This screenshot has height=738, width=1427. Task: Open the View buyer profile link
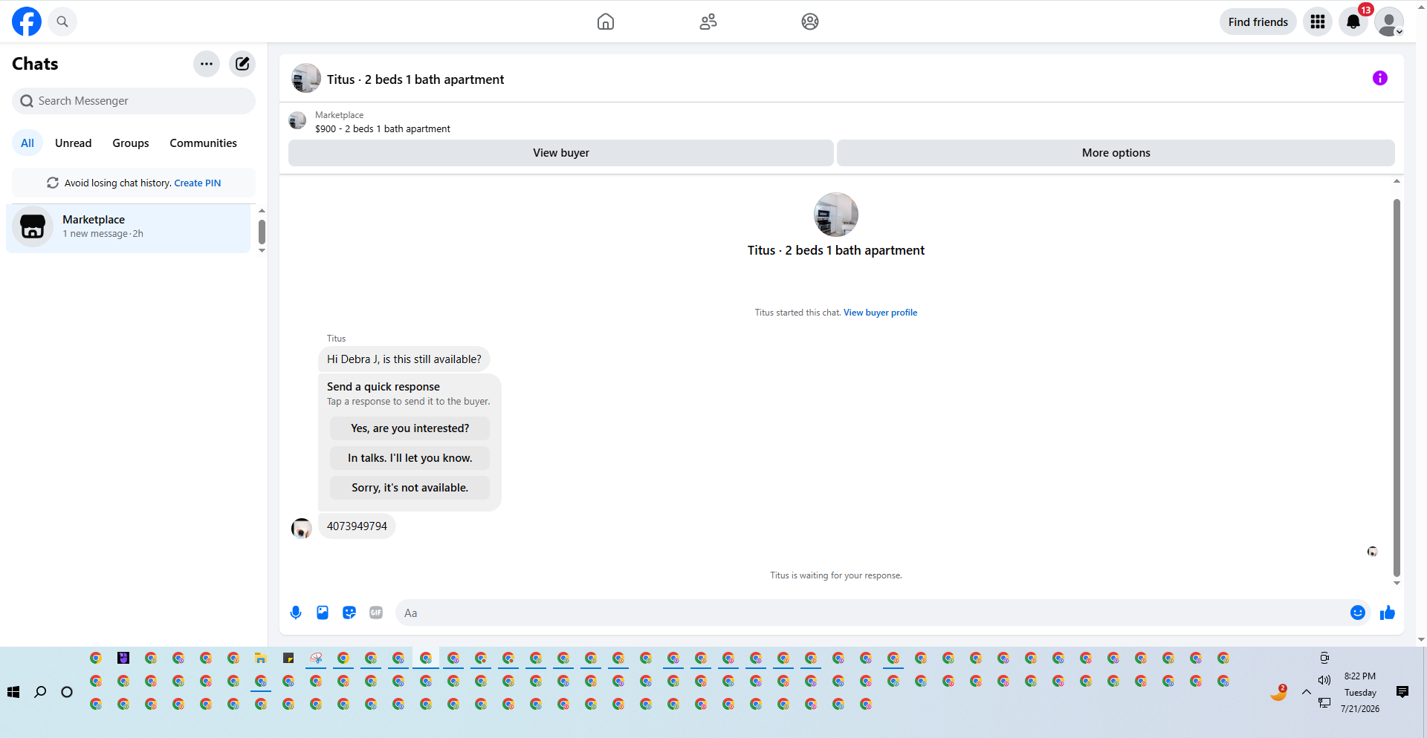coord(880,313)
